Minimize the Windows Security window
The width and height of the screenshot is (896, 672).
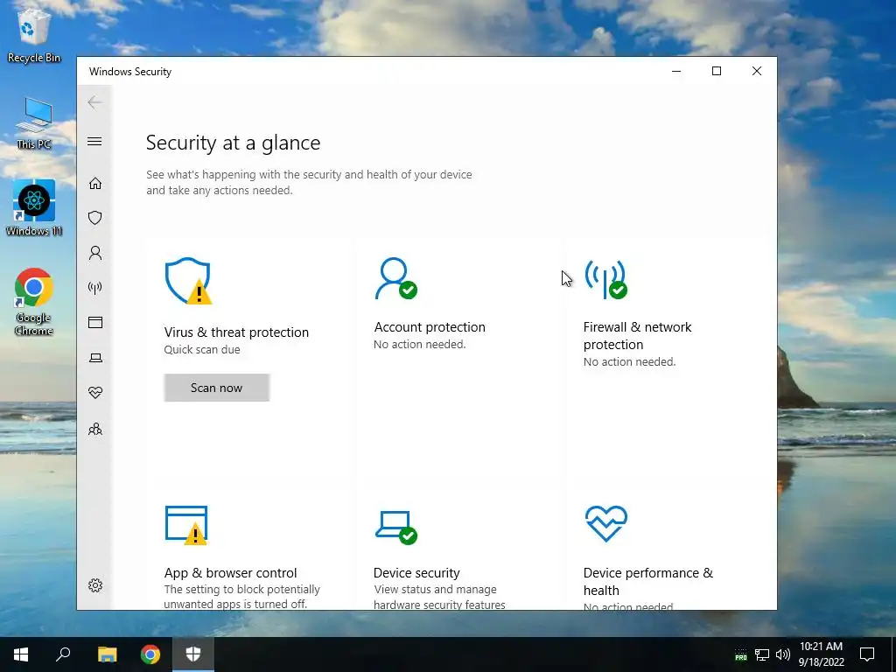(676, 71)
